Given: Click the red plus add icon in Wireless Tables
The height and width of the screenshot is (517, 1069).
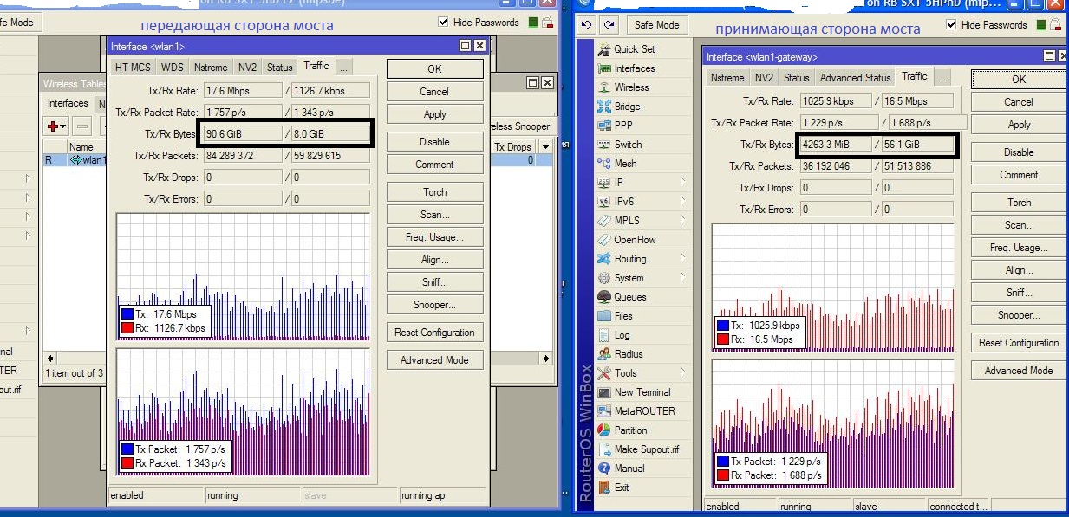Looking at the screenshot, I should (x=54, y=126).
